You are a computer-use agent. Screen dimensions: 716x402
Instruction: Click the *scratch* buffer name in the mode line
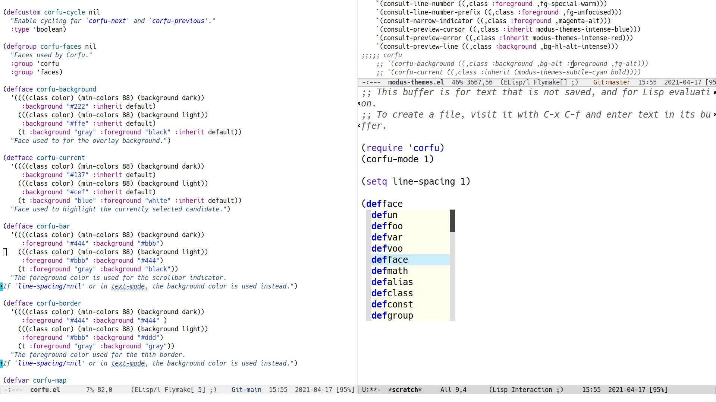point(405,390)
